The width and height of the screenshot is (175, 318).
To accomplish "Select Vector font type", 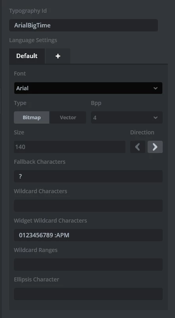I will click(68, 117).
